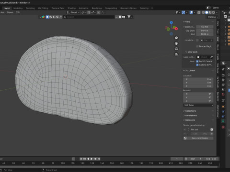
Task: Open the Sculpting workspace tab
Action: point(30,8)
